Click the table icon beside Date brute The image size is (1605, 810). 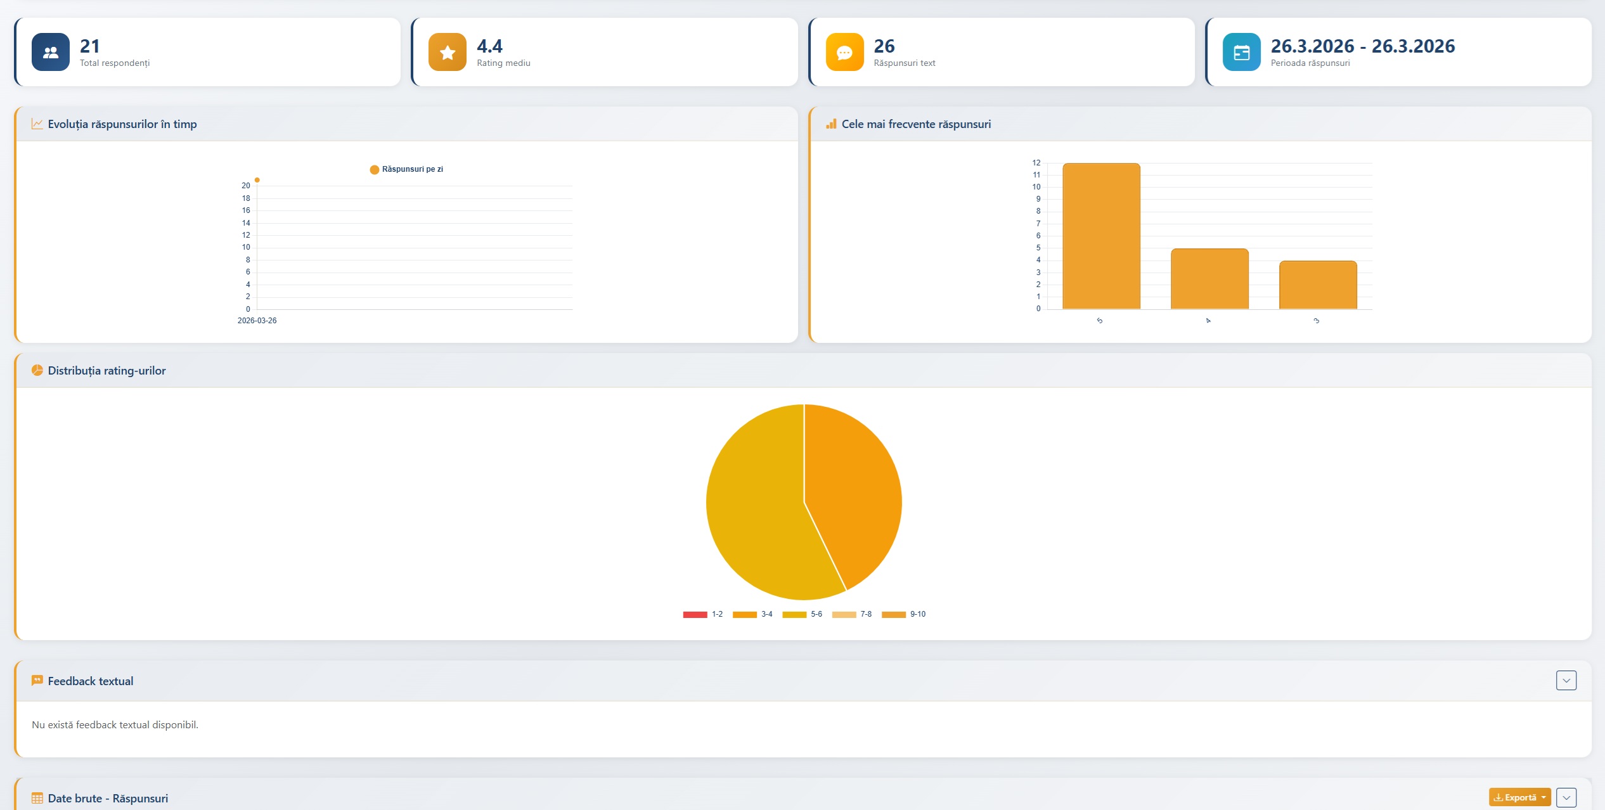tap(37, 798)
